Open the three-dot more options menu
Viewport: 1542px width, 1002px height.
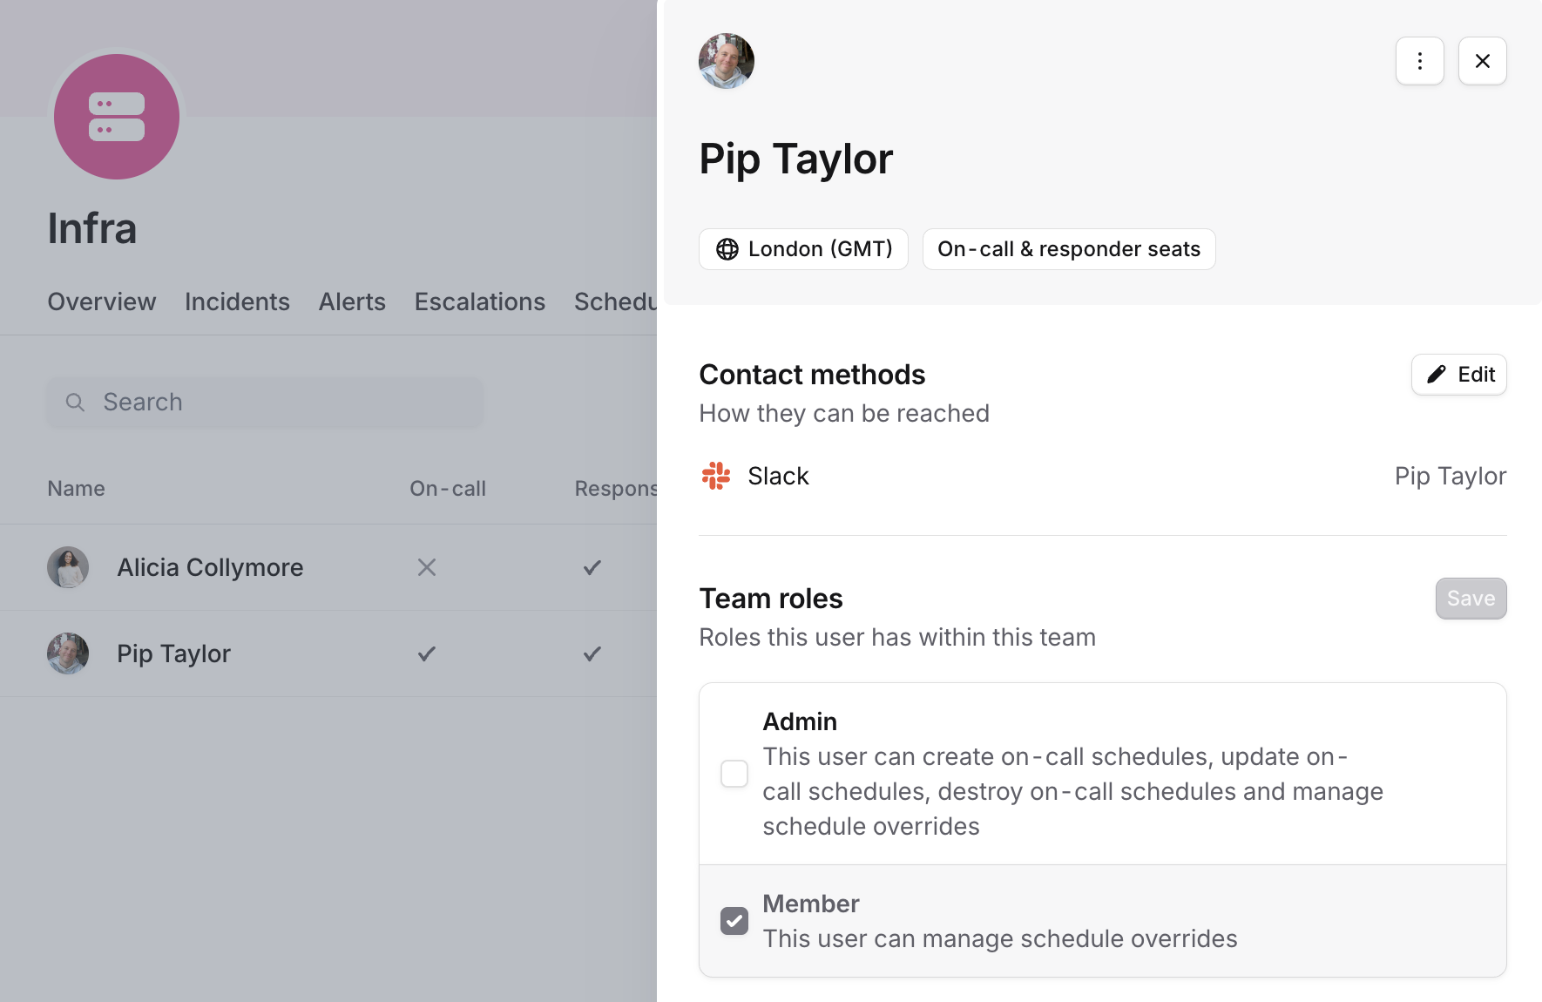(1419, 61)
